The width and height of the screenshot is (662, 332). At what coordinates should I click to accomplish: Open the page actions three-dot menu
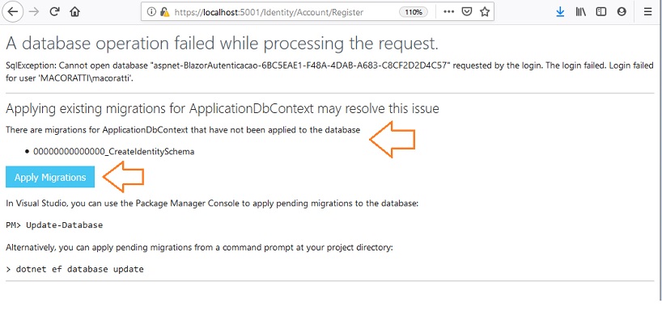[x=449, y=12]
